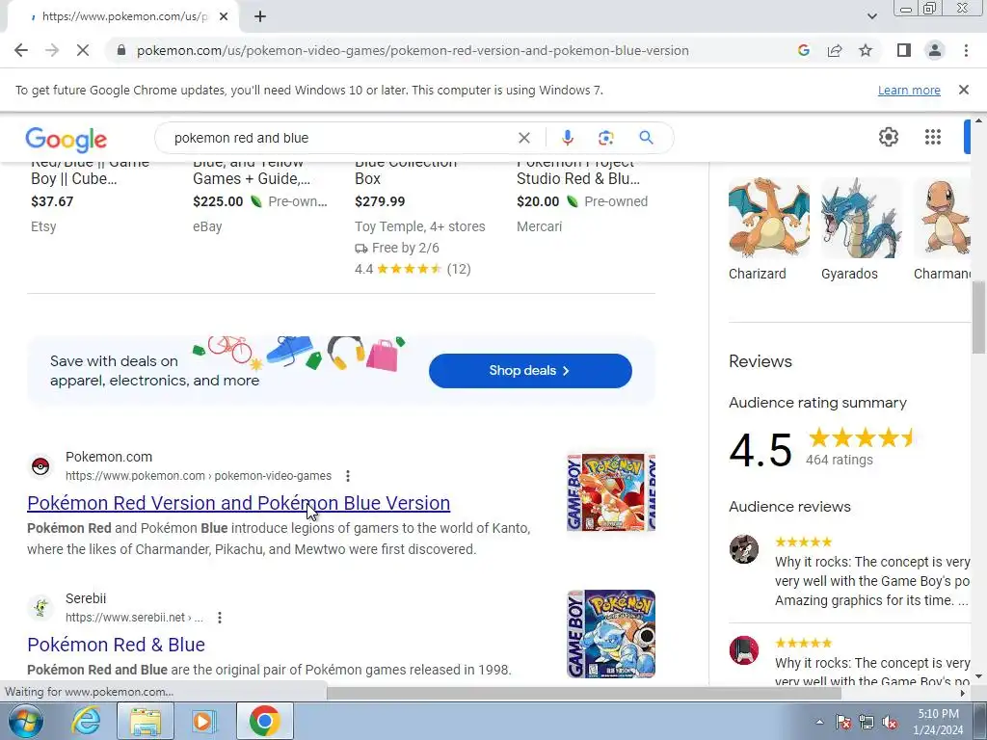This screenshot has width=987, height=740.
Task: Click the 464 ratings text
Action: pos(840,460)
